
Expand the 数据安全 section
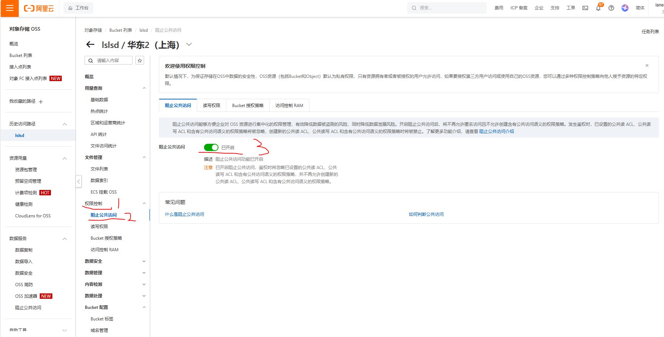144,261
